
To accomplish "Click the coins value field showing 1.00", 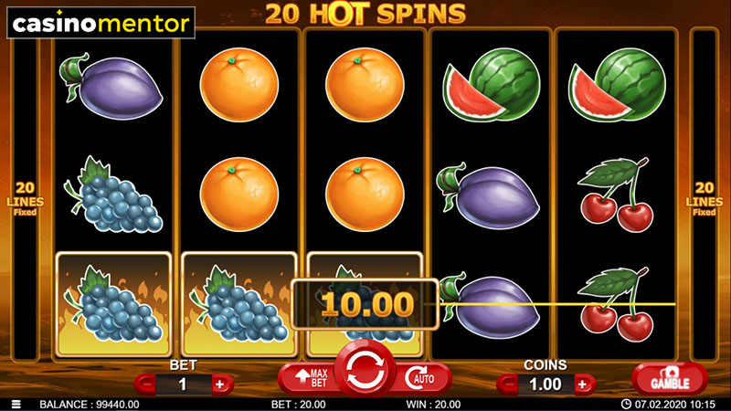I will (x=546, y=385).
